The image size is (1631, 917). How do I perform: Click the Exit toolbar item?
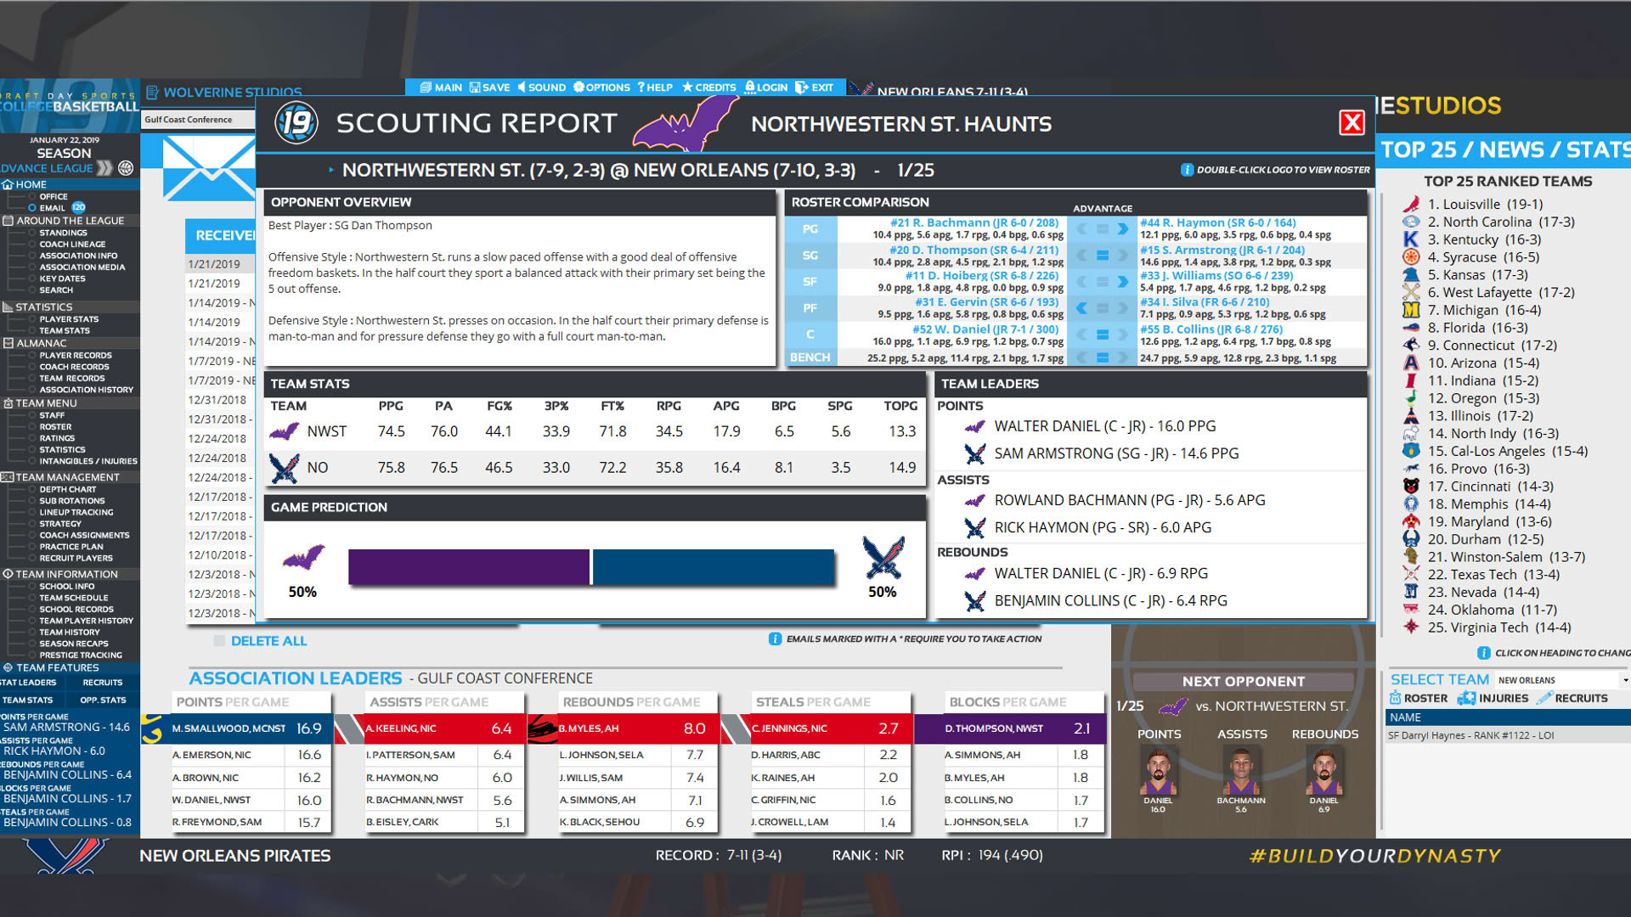(814, 87)
